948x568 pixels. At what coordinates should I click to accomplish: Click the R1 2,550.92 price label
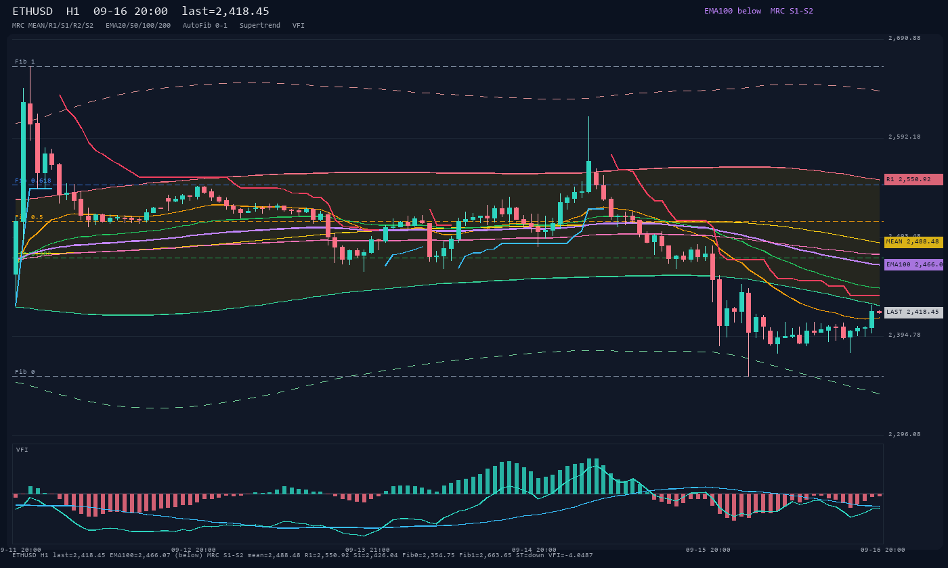click(x=913, y=179)
